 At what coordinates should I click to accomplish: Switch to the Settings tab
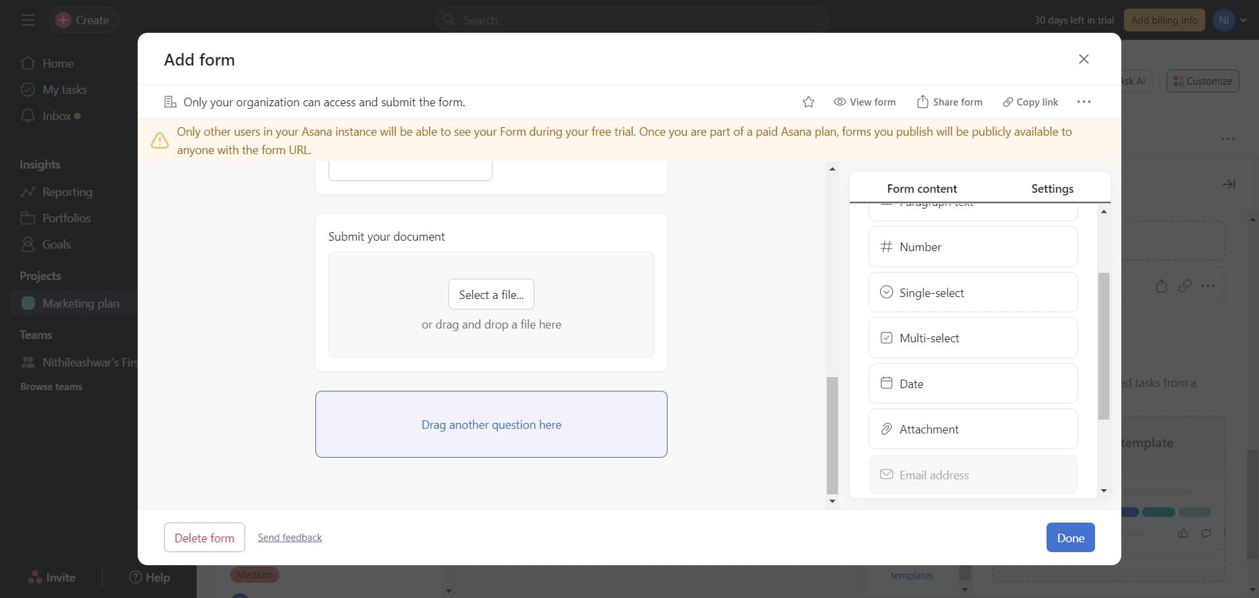1052,188
